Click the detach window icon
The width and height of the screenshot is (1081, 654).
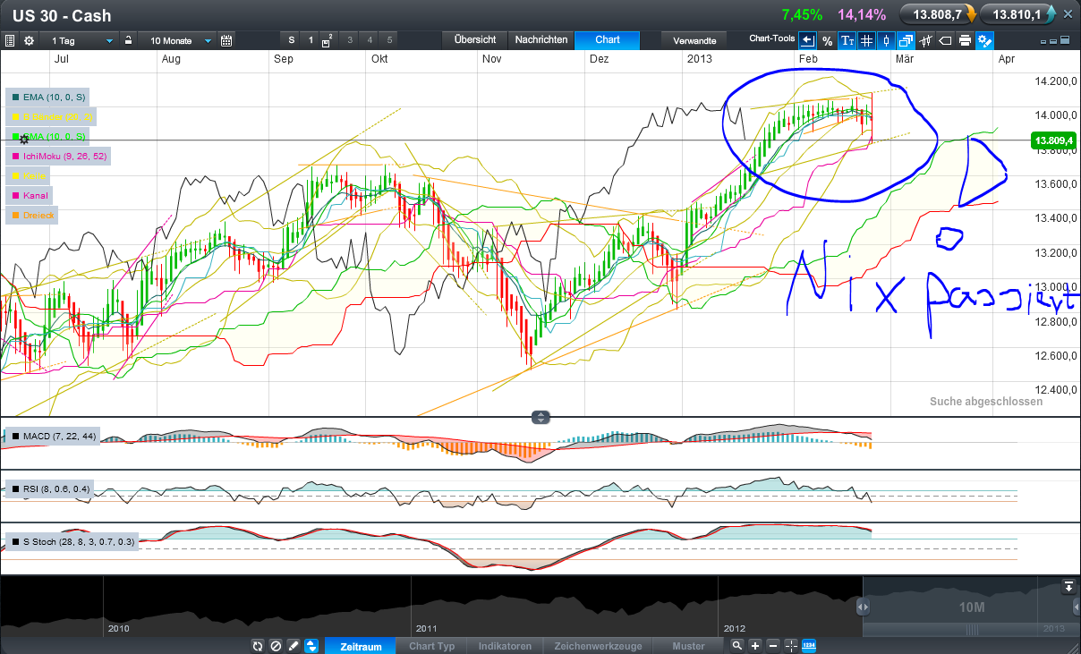(x=907, y=40)
